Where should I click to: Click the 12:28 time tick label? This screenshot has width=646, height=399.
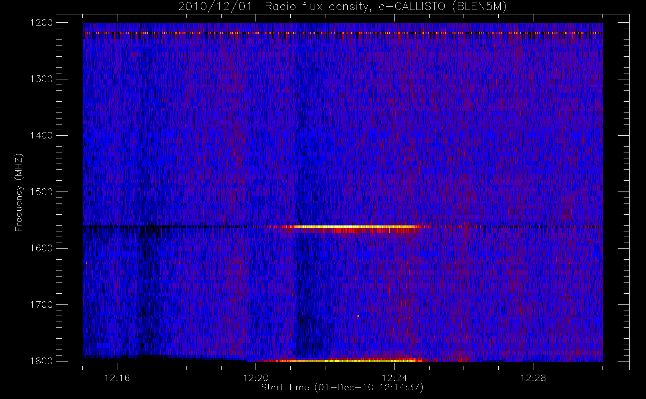533,378
